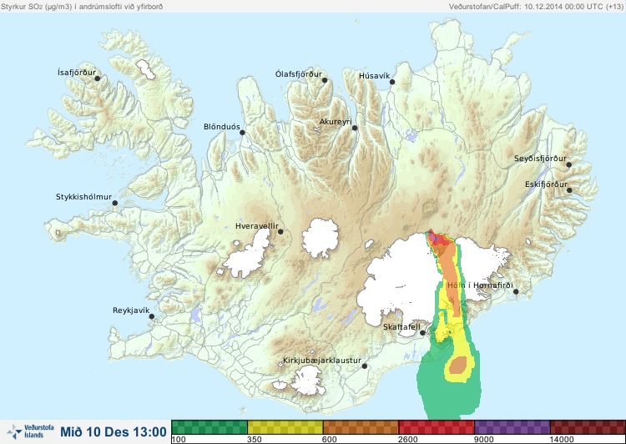Screen dimensions: 626x444
Task: Click the Ísafjörður location dot
Action: 98,78
